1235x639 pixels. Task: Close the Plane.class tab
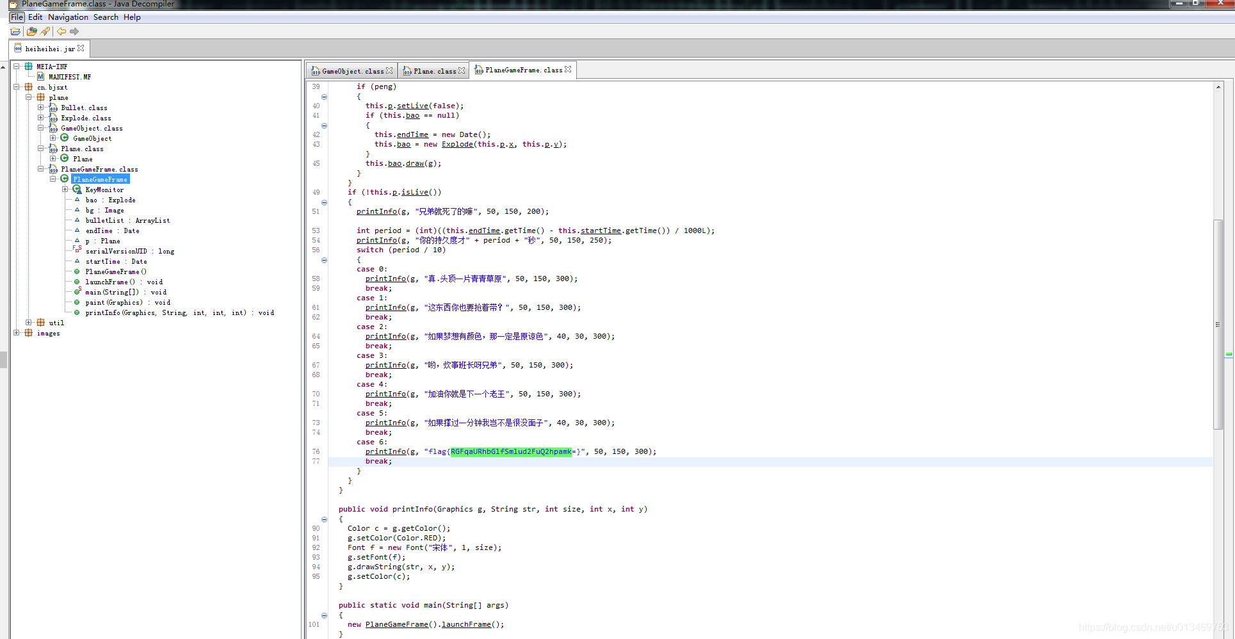[x=462, y=70]
